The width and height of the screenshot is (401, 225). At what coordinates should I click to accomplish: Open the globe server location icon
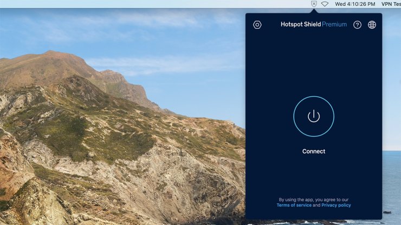pyautogui.click(x=372, y=25)
